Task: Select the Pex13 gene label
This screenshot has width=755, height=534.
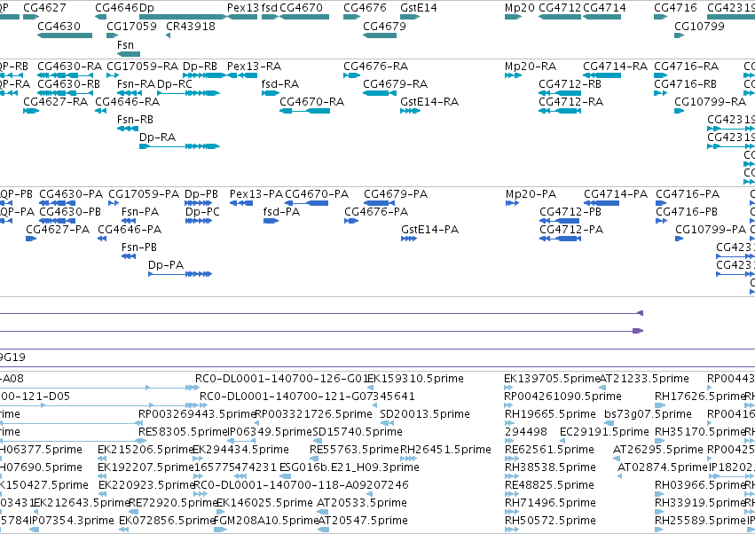Action: pyautogui.click(x=243, y=8)
